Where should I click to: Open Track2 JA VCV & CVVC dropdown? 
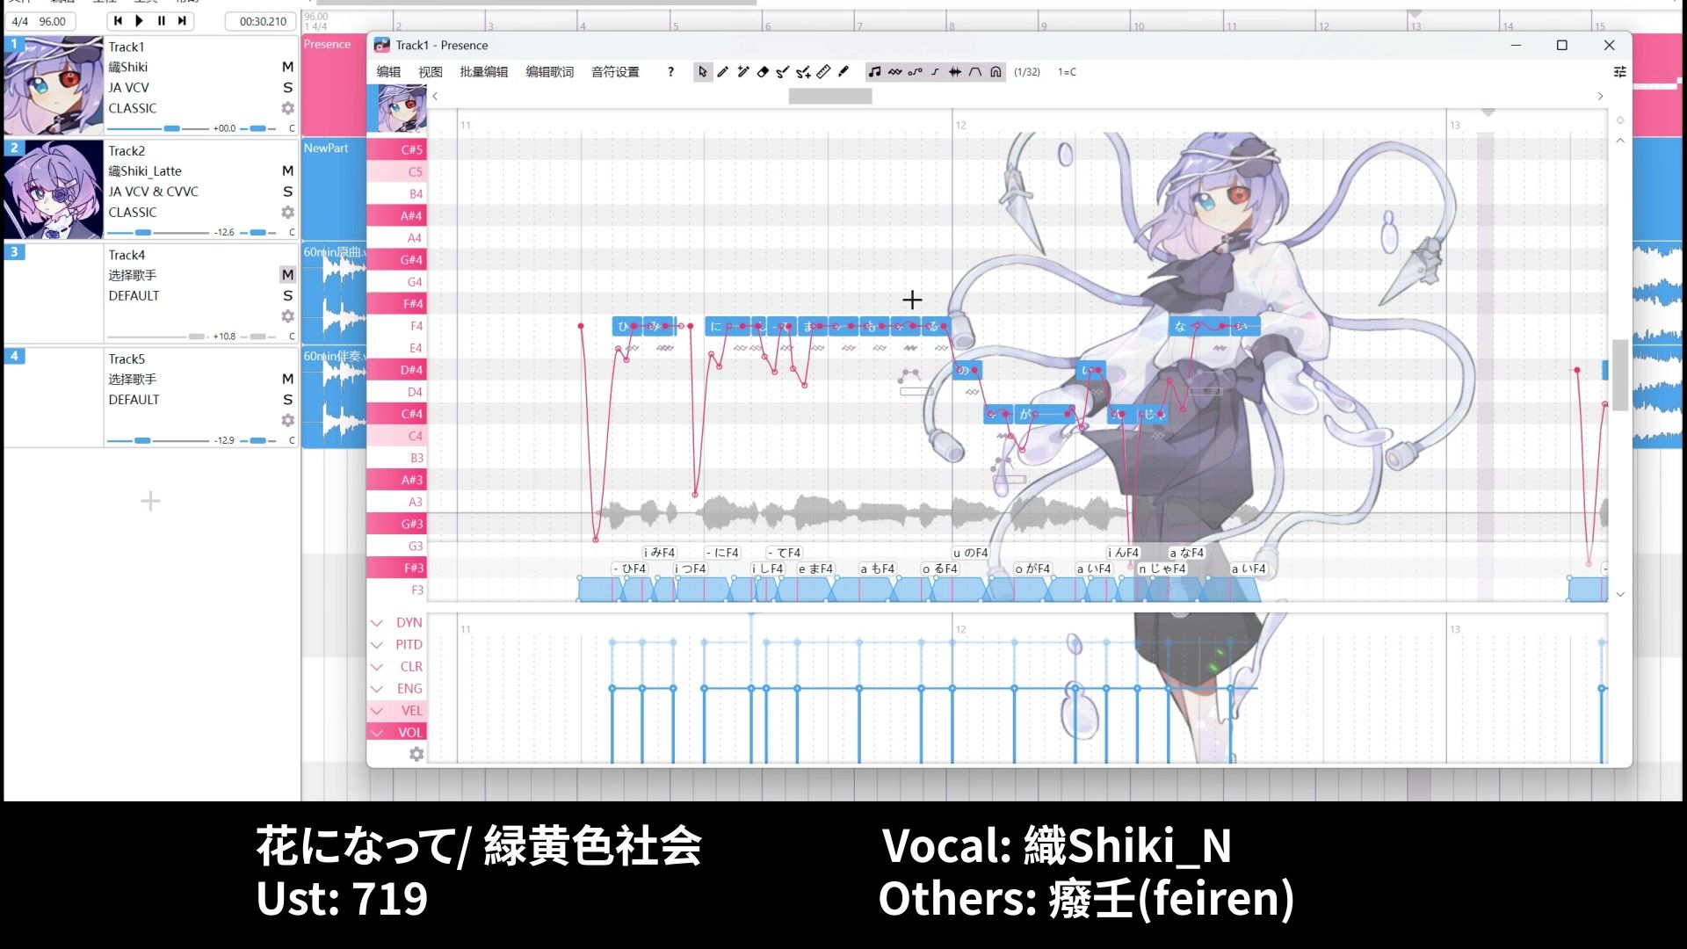(154, 192)
